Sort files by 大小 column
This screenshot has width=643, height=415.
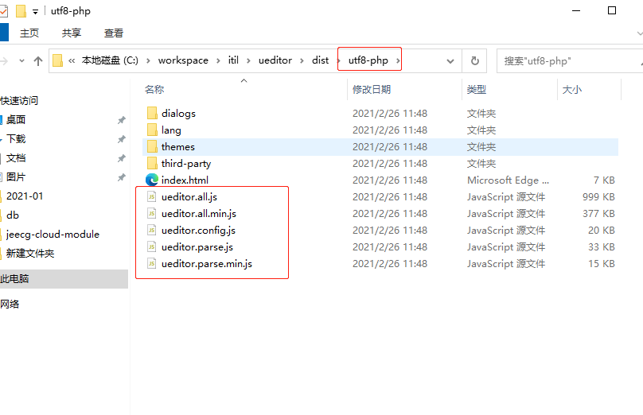coord(572,89)
